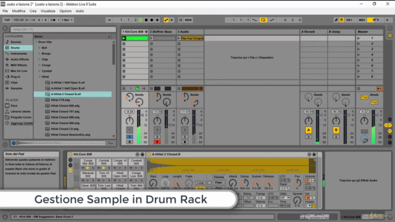Open the Aiuto menu

coord(80,11)
